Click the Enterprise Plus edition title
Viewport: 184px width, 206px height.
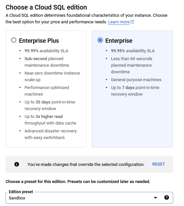click(39, 41)
